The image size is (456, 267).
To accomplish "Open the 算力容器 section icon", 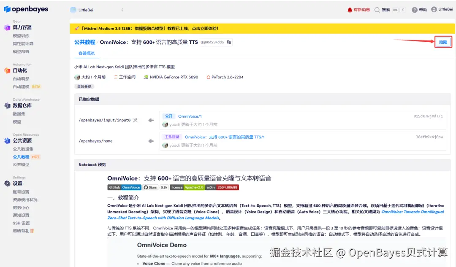I will tap(7, 27).
